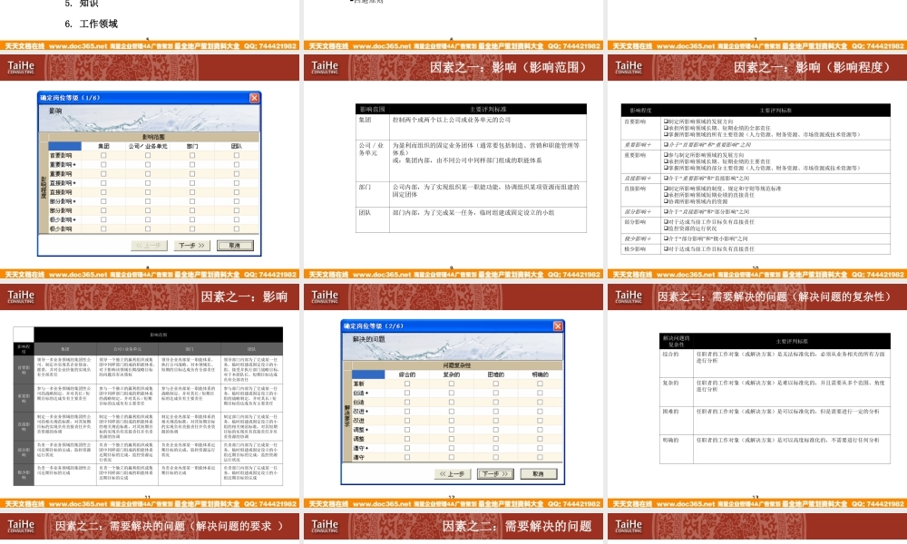Click 影响范围 heading in dialog 1/6

pos(153,137)
